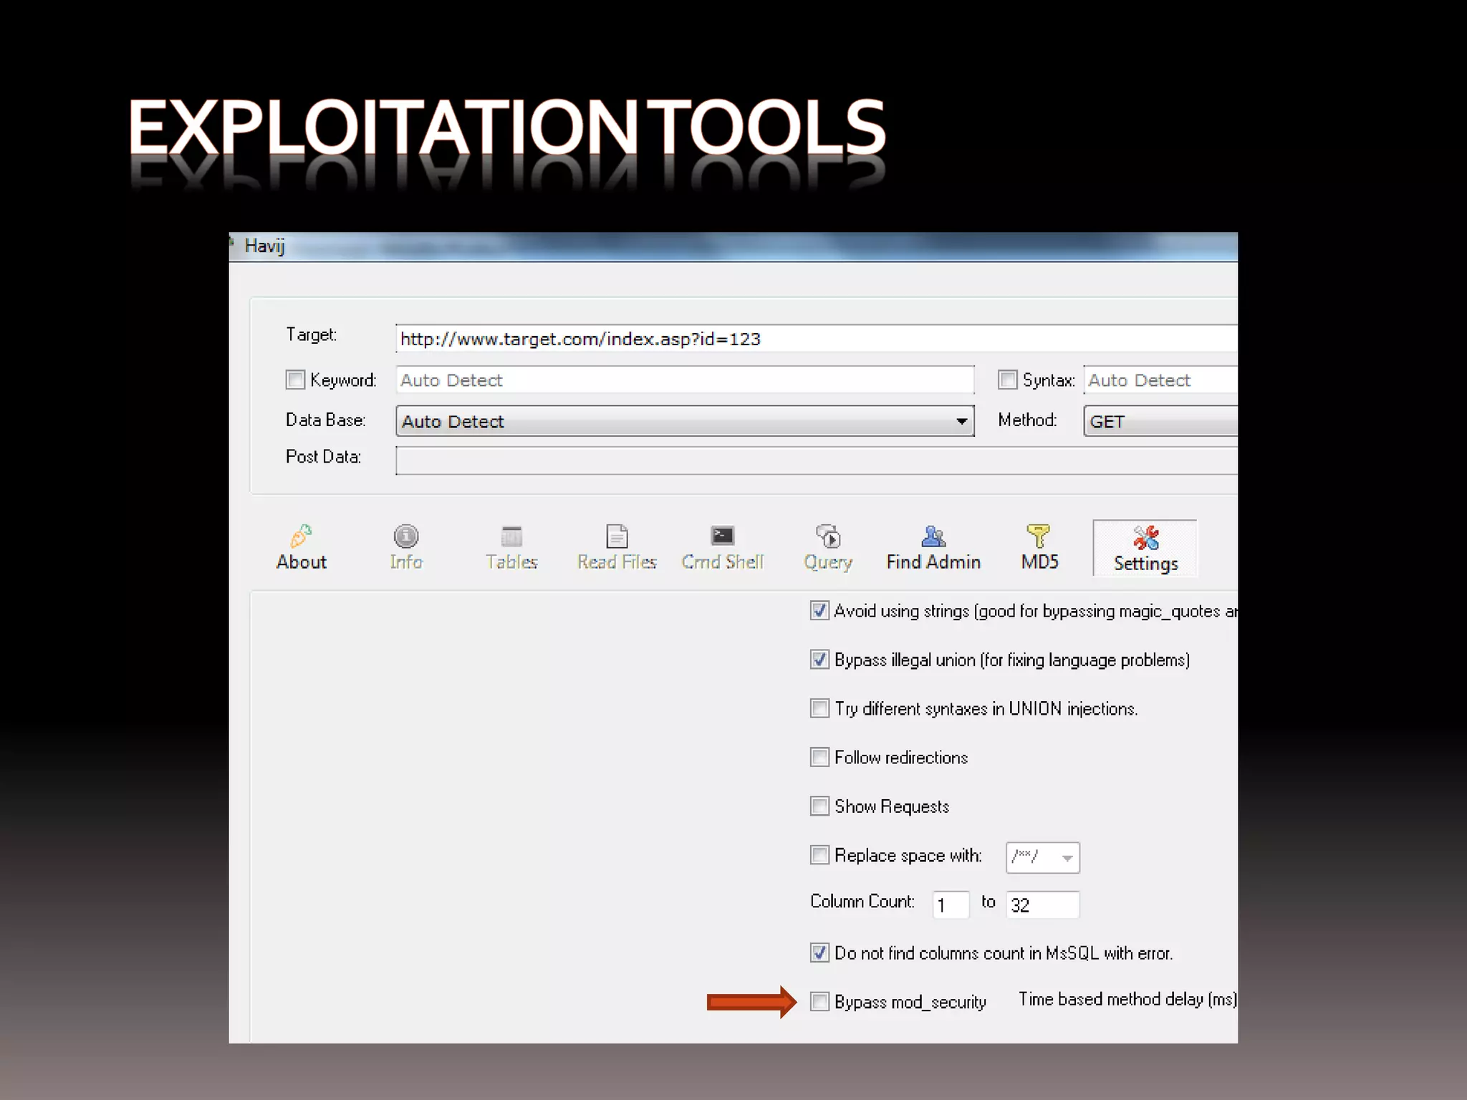
Task: Open the Find Admin users icon
Action: pyautogui.click(x=933, y=536)
